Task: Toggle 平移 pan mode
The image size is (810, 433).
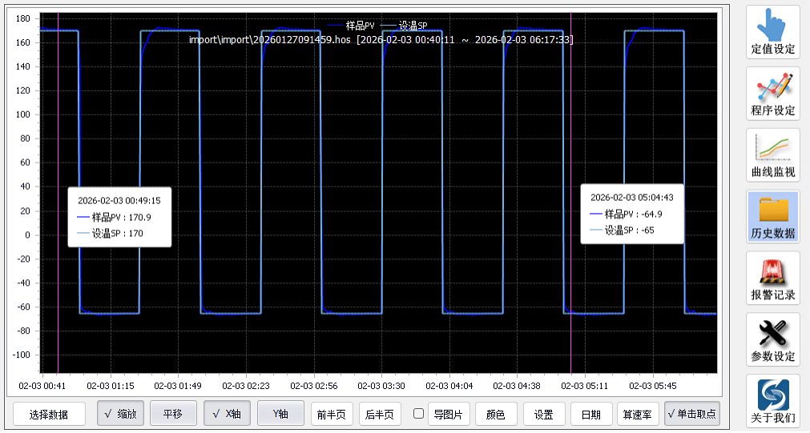Action: click(x=173, y=414)
